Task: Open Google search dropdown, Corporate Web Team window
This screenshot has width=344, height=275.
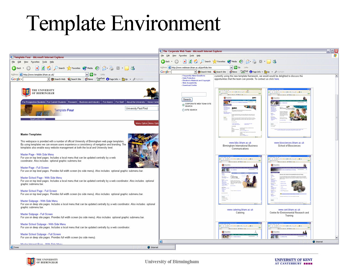Action: click(x=196, y=72)
